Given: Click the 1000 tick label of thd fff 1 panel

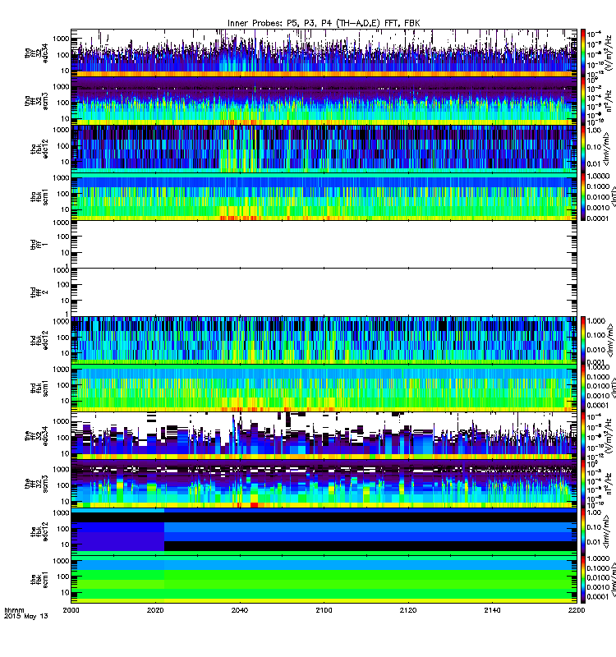Looking at the screenshot, I should 61,223.
